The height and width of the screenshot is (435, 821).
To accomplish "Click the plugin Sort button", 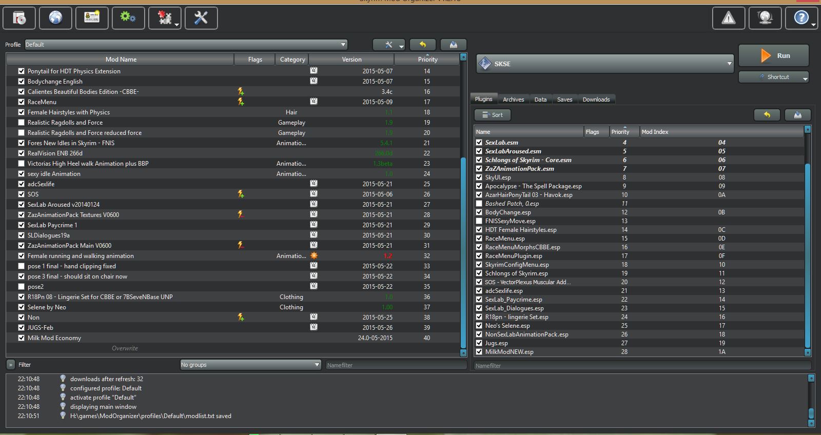I will point(493,115).
